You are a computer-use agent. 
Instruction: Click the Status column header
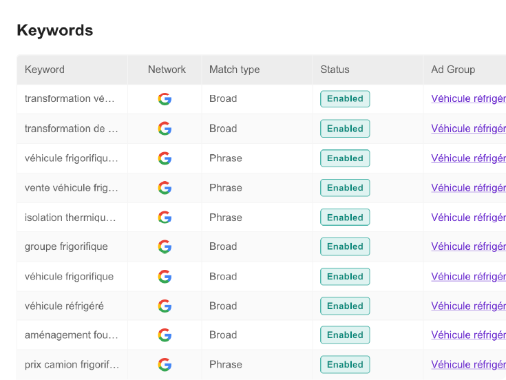coord(335,70)
